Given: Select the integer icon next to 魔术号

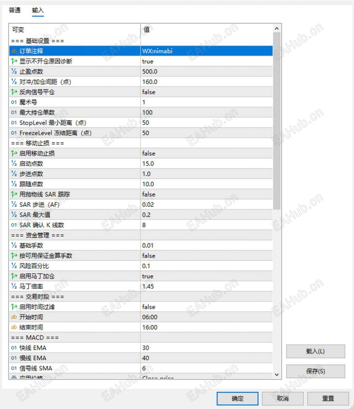Looking at the screenshot, I should tap(14, 102).
